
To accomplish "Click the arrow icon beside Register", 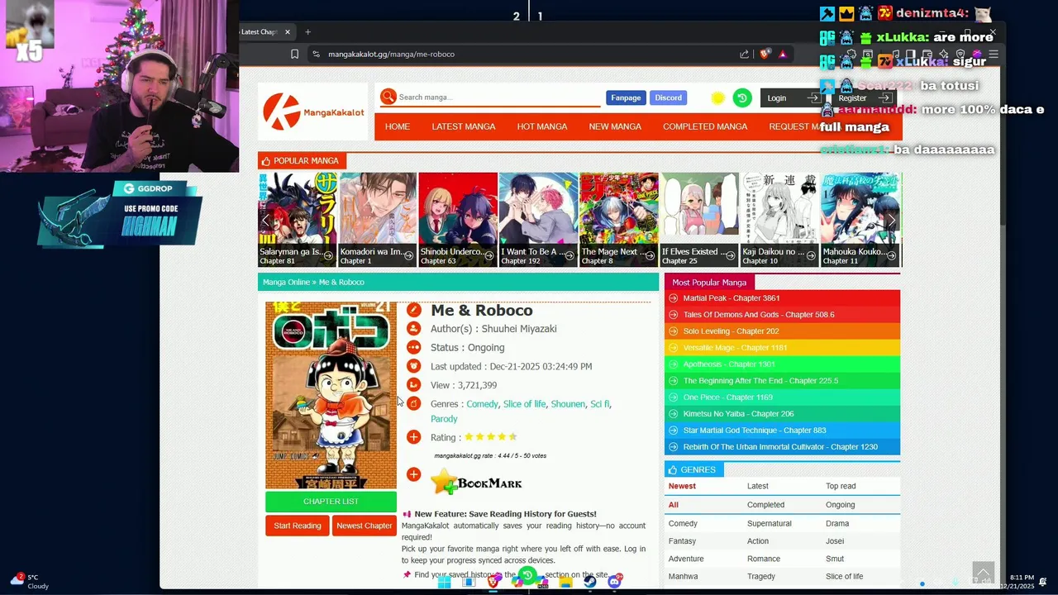I will tap(885, 98).
